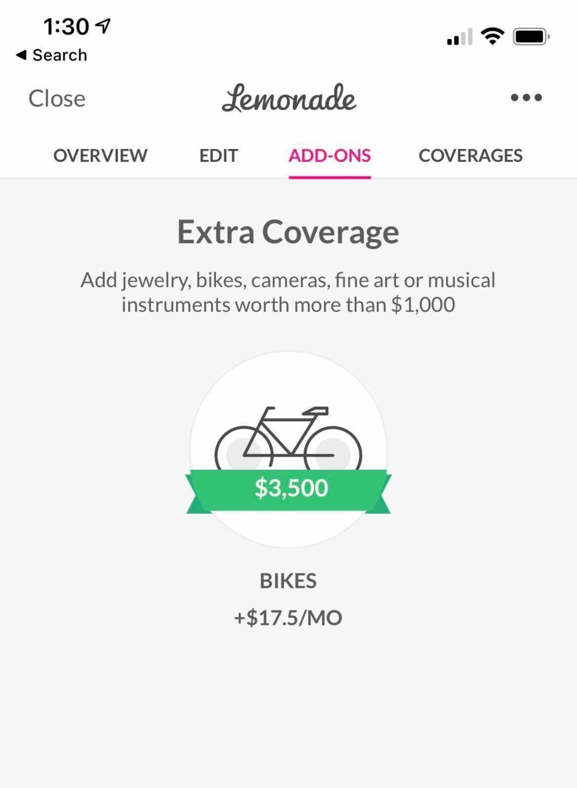Tap the Lemonade logo
Image resolution: width=577 pixels, height=788 pixels.
(289, 99)
